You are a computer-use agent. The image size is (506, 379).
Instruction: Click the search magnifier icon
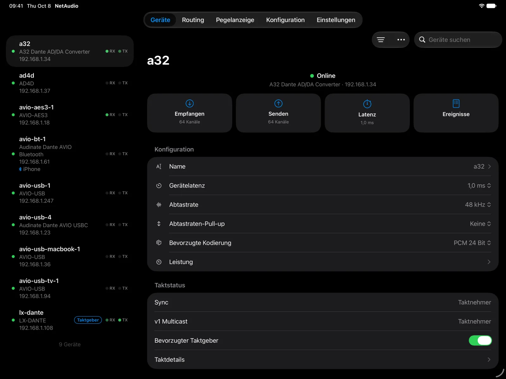click(422, 40)
